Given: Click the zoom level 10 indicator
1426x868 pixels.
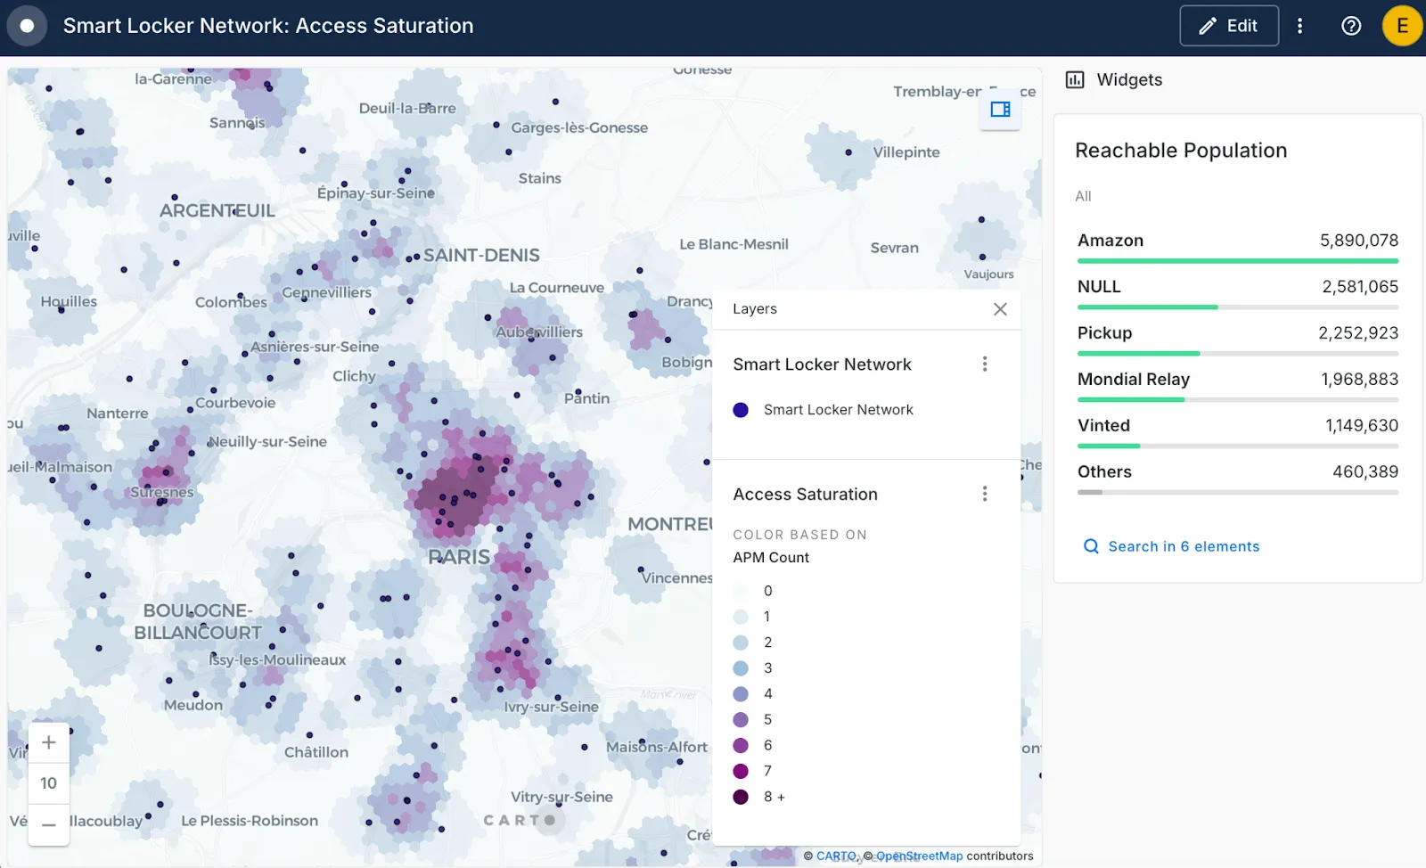Looking at the screenshot, I should [x=48, y=783].
